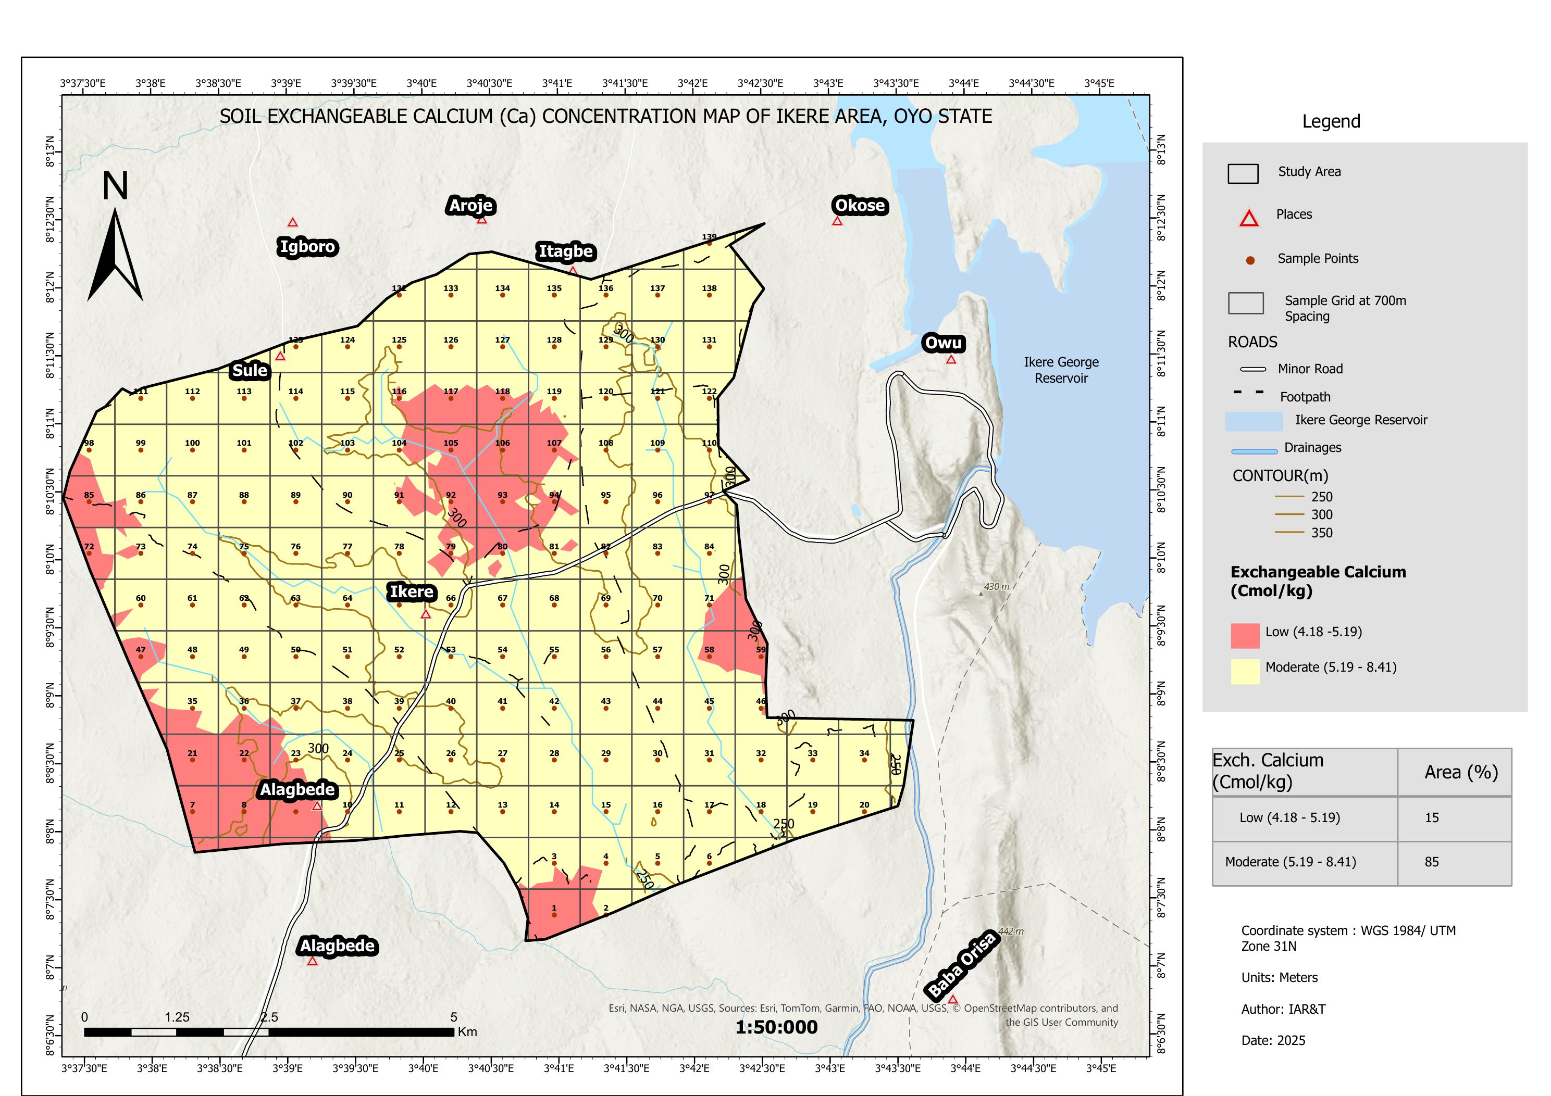The height and width of the screenshot is (1096, 1551).
Task: Click the Area (%) table header
Action: [1460, 772]
